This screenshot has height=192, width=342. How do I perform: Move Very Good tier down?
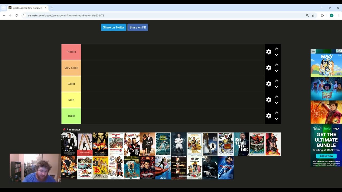(277, 71)
